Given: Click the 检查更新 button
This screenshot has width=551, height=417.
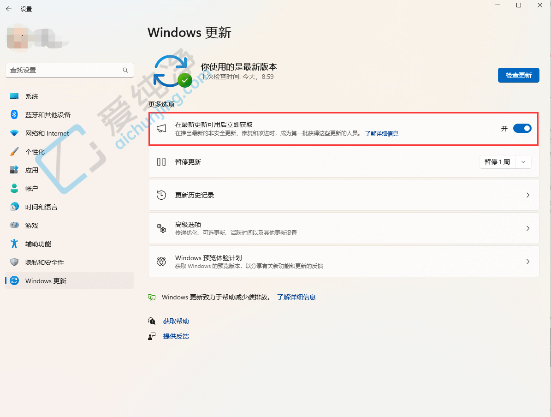Looking at the screenshot, I should tap(518, 75).
